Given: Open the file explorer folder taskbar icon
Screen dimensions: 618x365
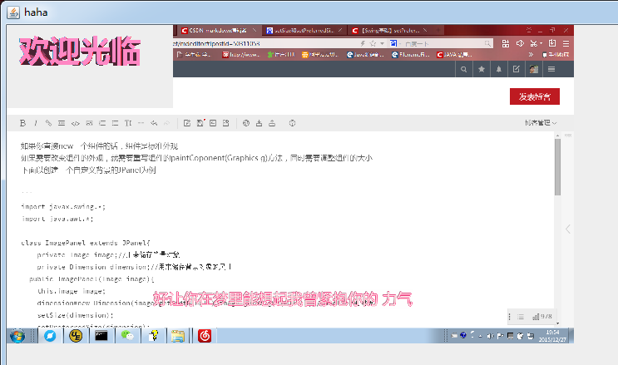Looking at the screenshot, I should (178, 336).
